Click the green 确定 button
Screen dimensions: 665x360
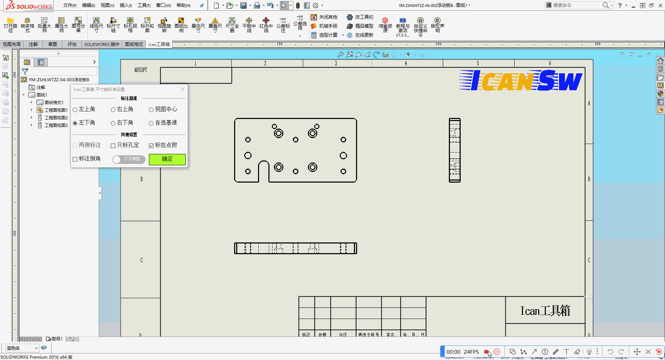[x=167, y=159]
